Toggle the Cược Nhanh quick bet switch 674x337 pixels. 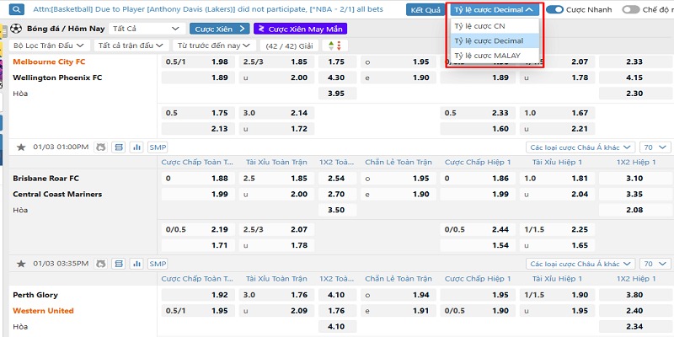tap(555, 9)
